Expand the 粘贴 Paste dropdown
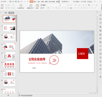Viewport: 102px width, 97px height. pos(2,8)
